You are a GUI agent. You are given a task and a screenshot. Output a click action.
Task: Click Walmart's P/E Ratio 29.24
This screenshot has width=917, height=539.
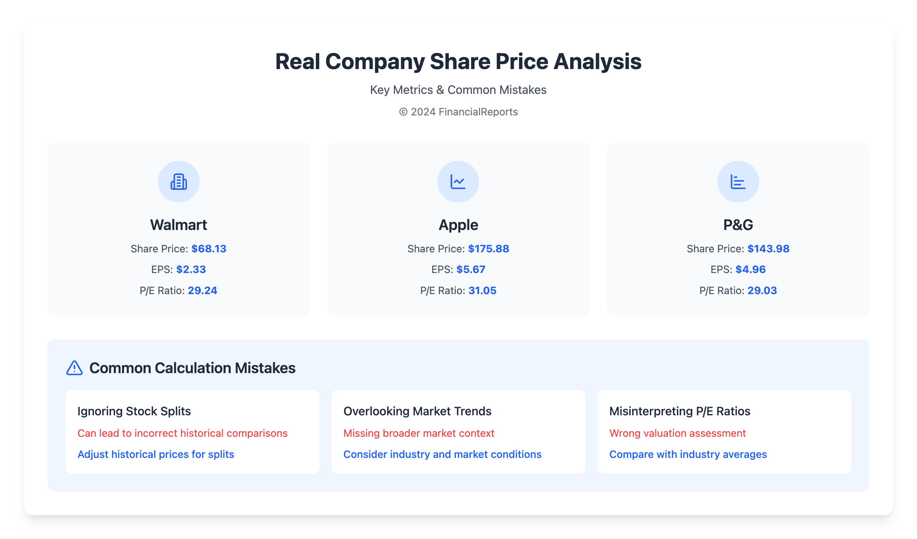[202, 290]
